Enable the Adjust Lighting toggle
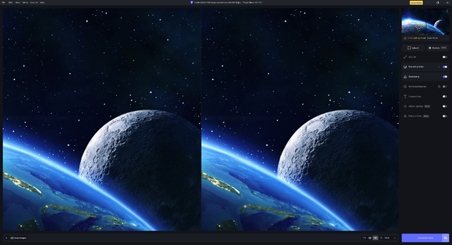452x245 pixels. tap(445, 106)
